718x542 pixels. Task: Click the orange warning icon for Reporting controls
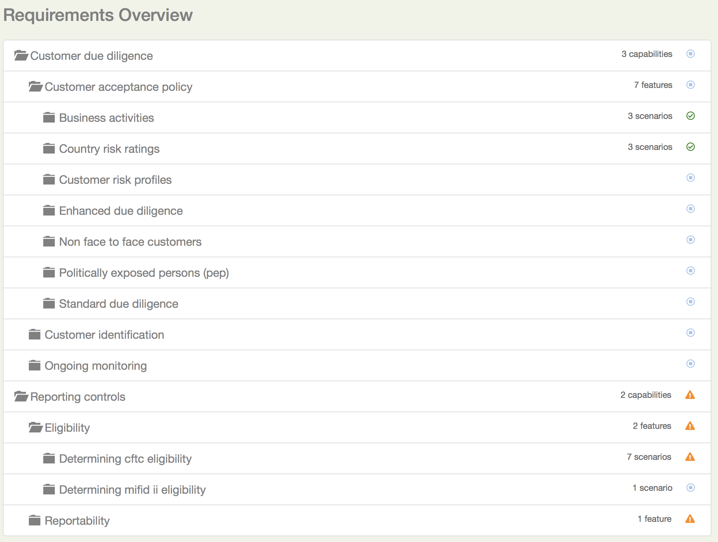pyautogui.click(x=690, y=395)
